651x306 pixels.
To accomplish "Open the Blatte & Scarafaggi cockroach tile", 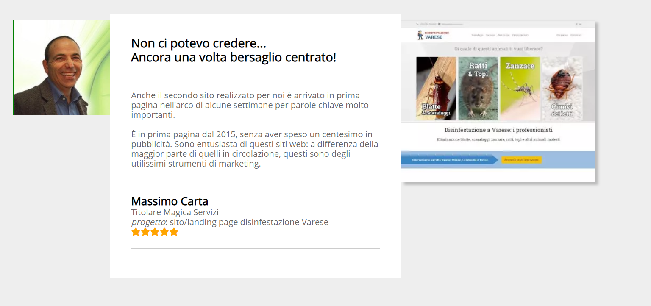I will [x=436, y=89].
